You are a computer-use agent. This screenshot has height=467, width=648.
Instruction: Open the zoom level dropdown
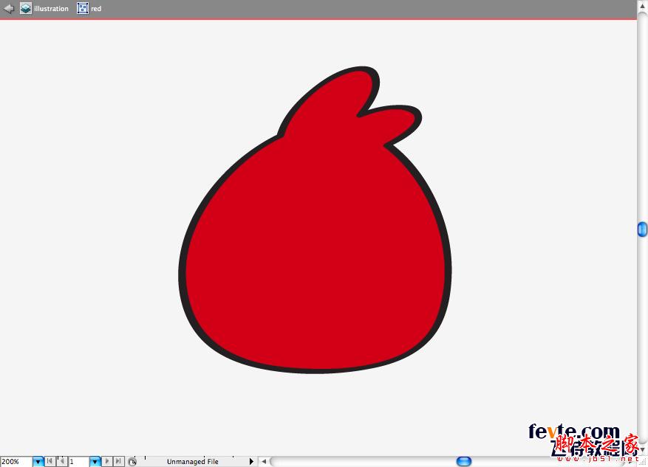(x=38, y=461)
